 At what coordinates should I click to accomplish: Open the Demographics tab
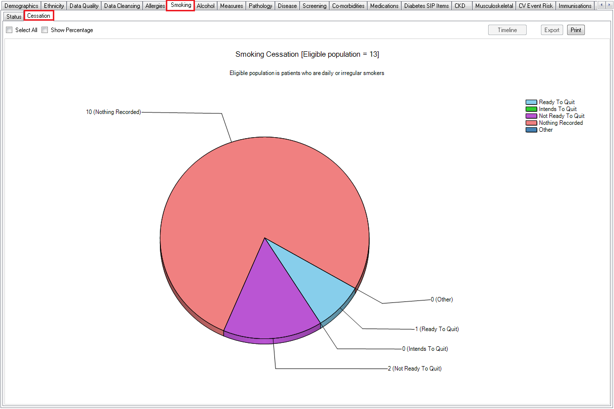pos(21,6)
